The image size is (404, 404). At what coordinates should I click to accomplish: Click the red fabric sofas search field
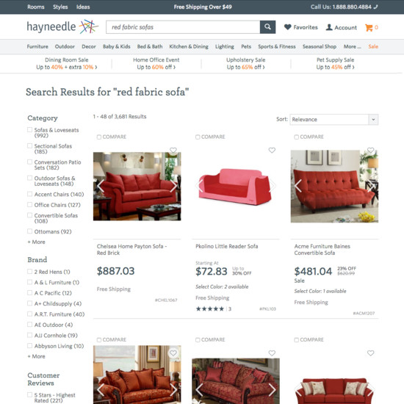tap(183, 27)
